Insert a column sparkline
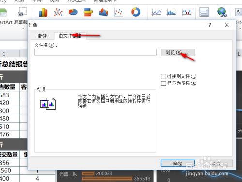242x182 pixels. click(171, 12)
